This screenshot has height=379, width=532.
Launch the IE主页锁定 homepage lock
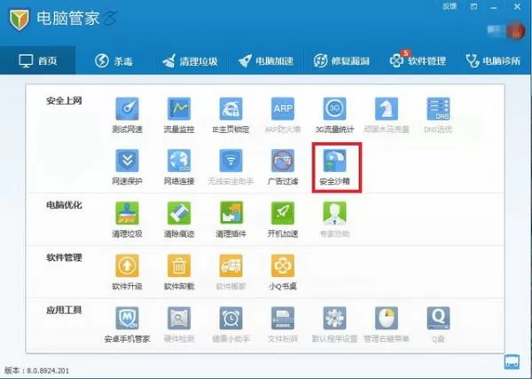tap(231, 109)
